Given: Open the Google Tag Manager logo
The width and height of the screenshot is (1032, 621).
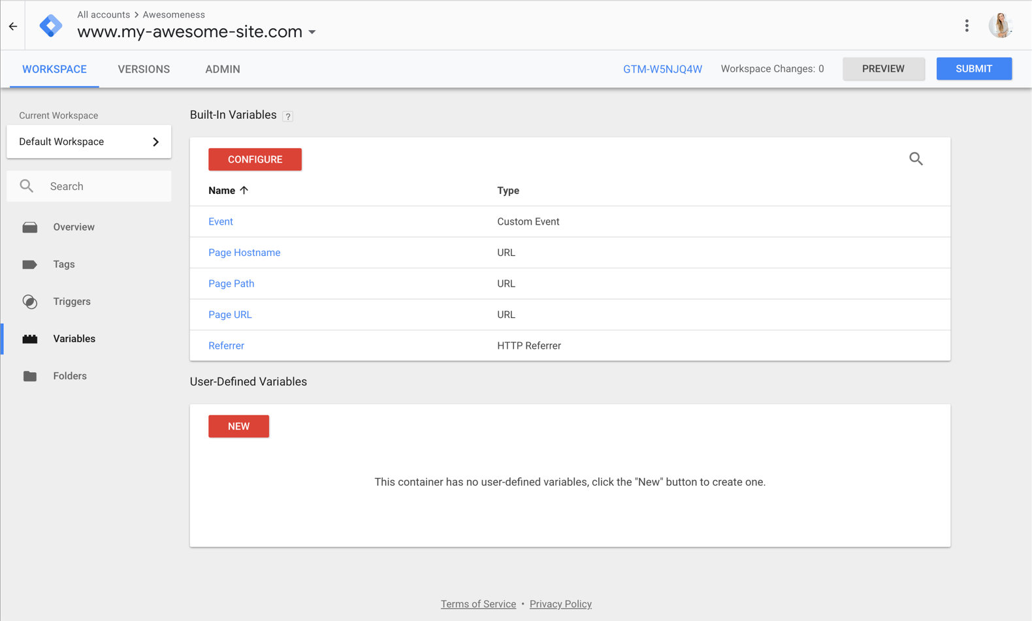Looking at the screenshot, I should pyautogui.click(x=51, y=26).
